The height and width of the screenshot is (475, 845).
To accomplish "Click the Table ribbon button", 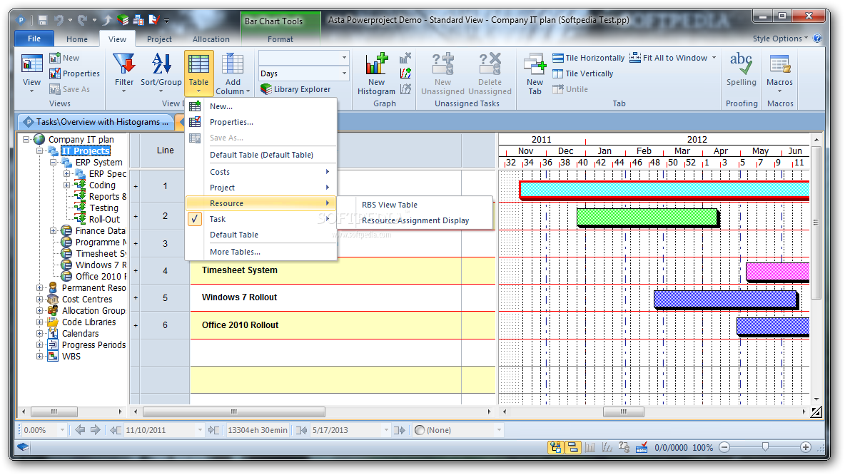I will tap(198, 73).
